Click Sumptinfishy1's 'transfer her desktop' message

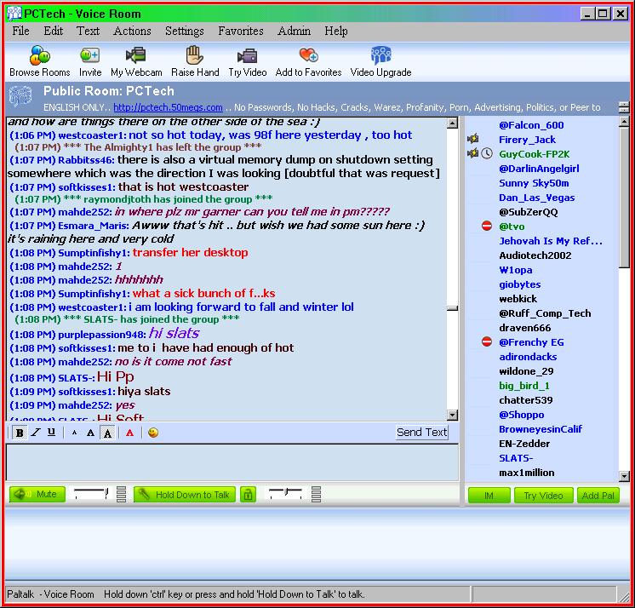point(190,252)
